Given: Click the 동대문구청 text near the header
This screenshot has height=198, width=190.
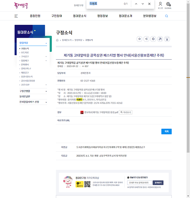Looking at the screenshot, I should pos(79,5).
